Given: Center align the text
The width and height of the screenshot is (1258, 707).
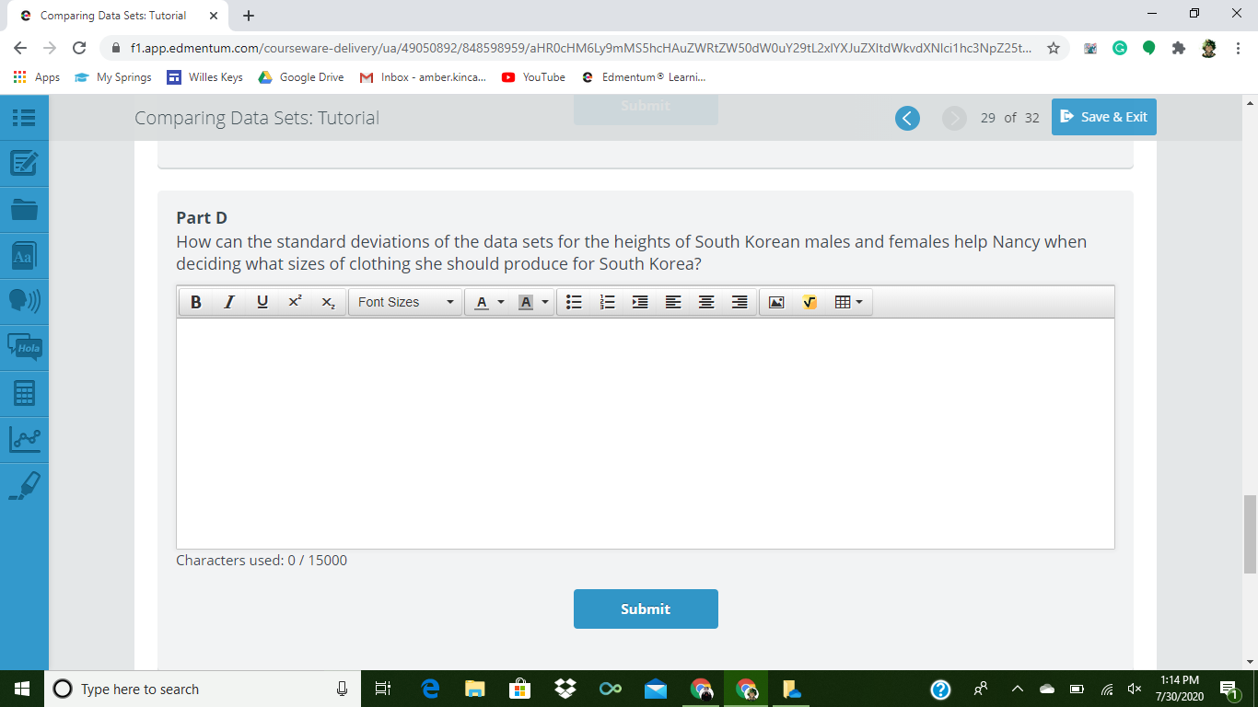Looking at the screenshot, I should 706,302.
